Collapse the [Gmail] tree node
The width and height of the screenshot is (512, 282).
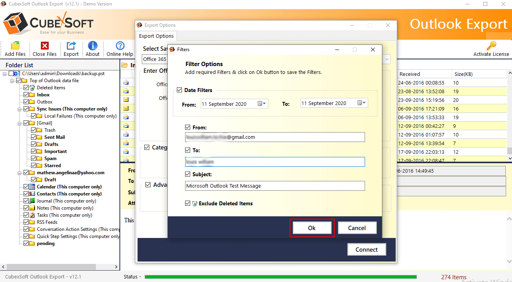[x=20, y=123]
